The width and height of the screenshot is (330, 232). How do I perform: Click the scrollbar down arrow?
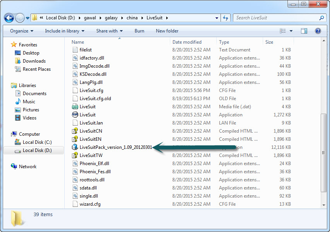(324, 205)
